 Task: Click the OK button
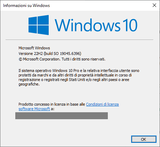[x=144, y=139]
